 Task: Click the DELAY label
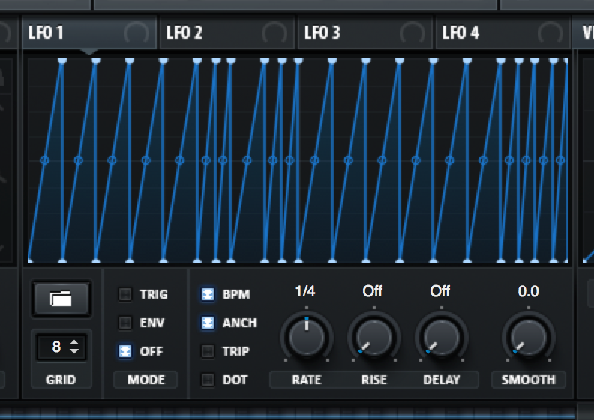click(x=441, y=379)
